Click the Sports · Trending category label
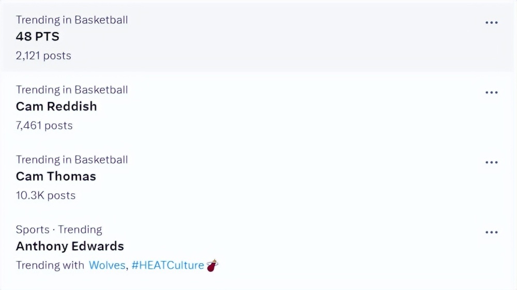 [59, 230]
